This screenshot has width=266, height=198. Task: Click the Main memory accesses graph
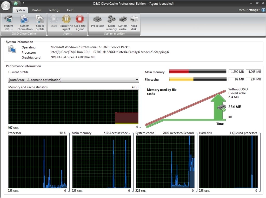click(102, 162)
